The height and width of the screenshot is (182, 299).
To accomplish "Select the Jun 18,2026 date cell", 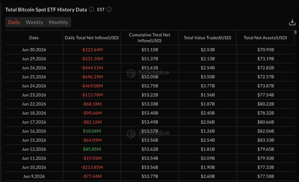I will point(34,113).
